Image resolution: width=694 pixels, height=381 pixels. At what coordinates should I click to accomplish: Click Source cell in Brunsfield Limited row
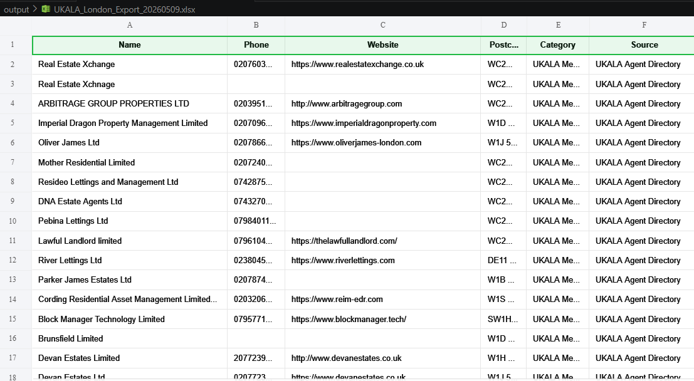tap(641, 338)
